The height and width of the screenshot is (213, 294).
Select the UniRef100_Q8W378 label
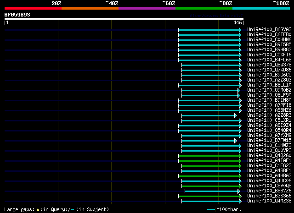(269, 65)
